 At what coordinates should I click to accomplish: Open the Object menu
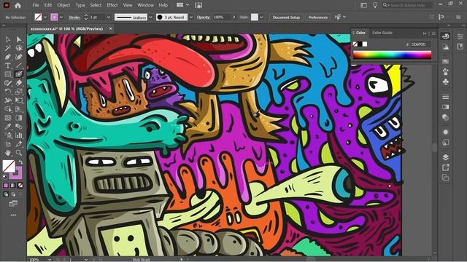tap(63, 5)
